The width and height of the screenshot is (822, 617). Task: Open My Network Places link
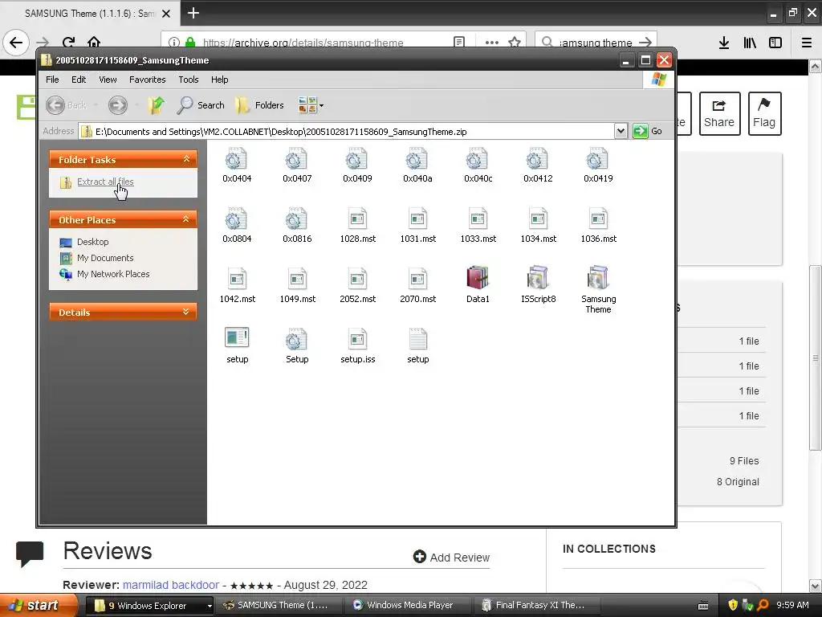pyautogui.click(x=113, y=274)
